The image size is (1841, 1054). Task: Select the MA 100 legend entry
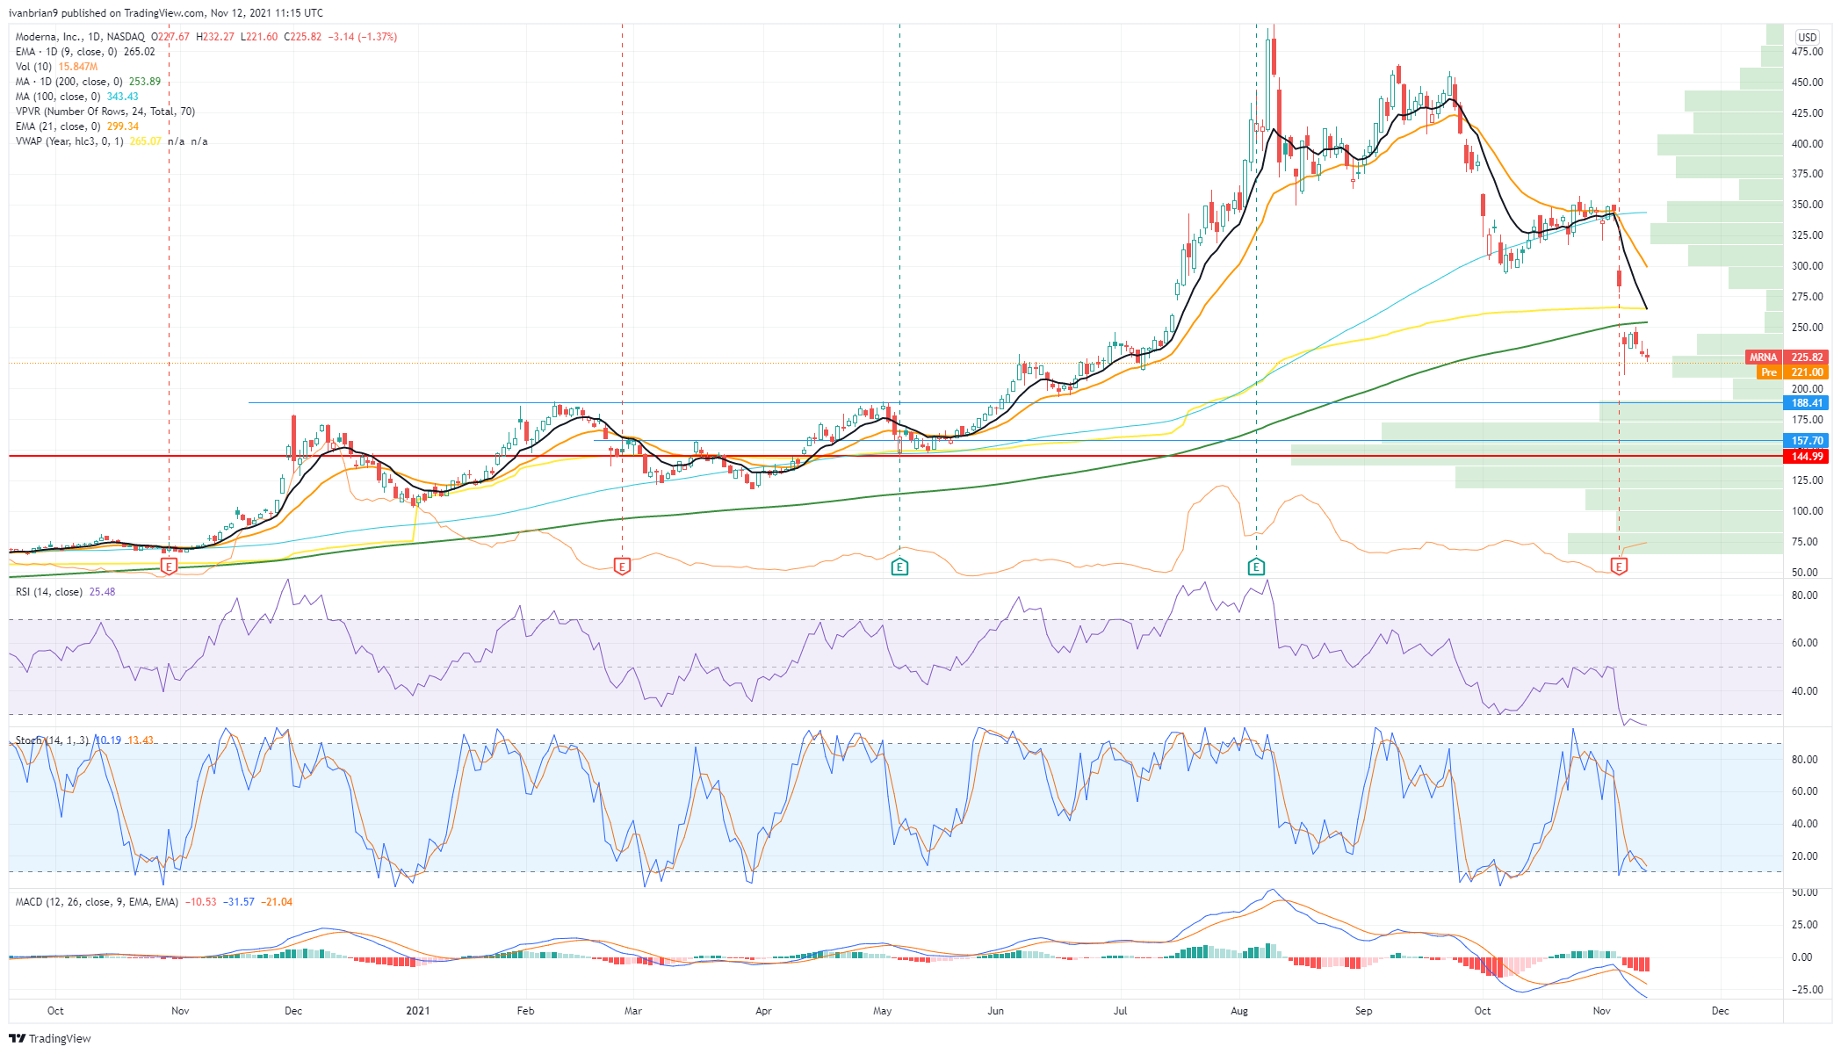pos(76,97)
